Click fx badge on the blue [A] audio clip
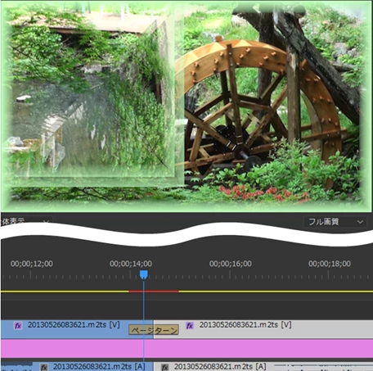The height and width of the screenshot is (371, 373). click(44, 367)
